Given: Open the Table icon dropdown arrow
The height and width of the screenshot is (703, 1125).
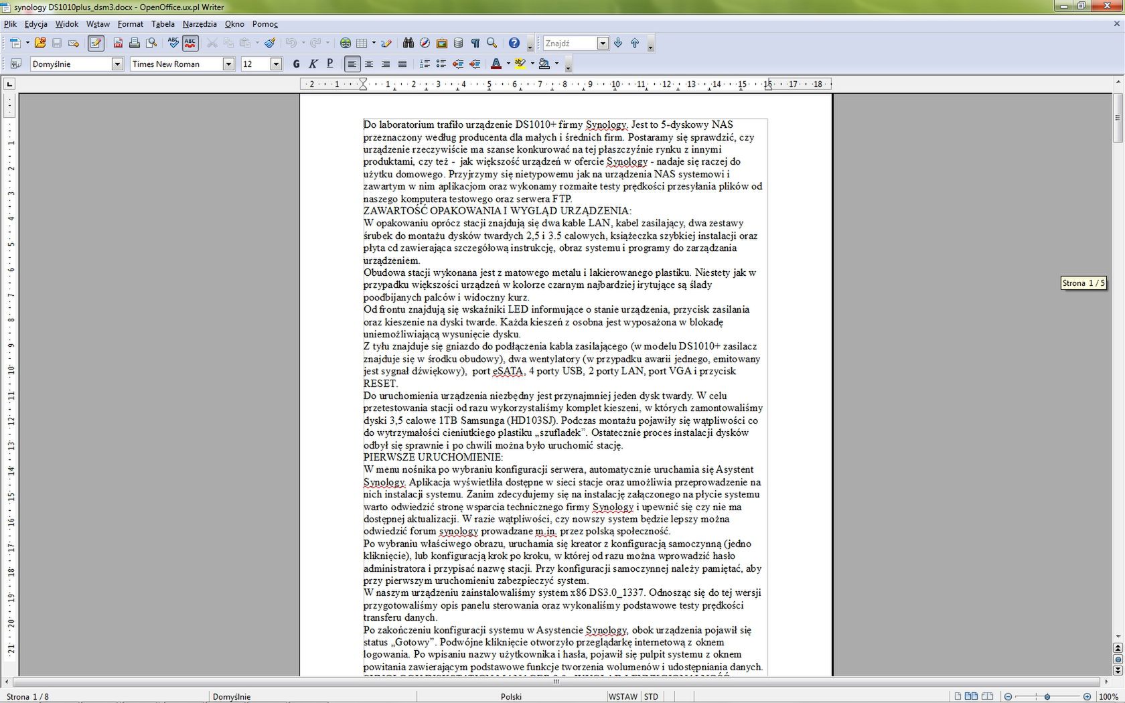Looking at the screenshot, I should 373,43.
